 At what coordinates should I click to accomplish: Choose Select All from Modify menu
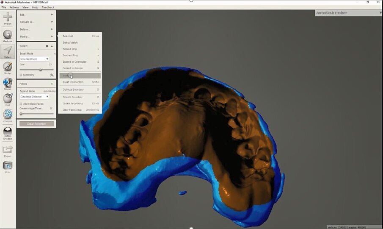80,36
